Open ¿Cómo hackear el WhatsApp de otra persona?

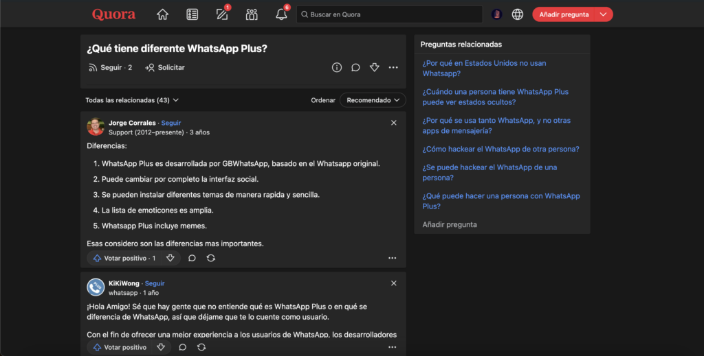pos(500,149)
